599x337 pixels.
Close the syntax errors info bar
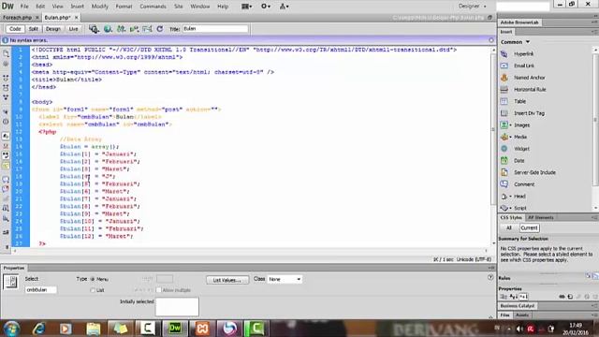click(491, 40)
